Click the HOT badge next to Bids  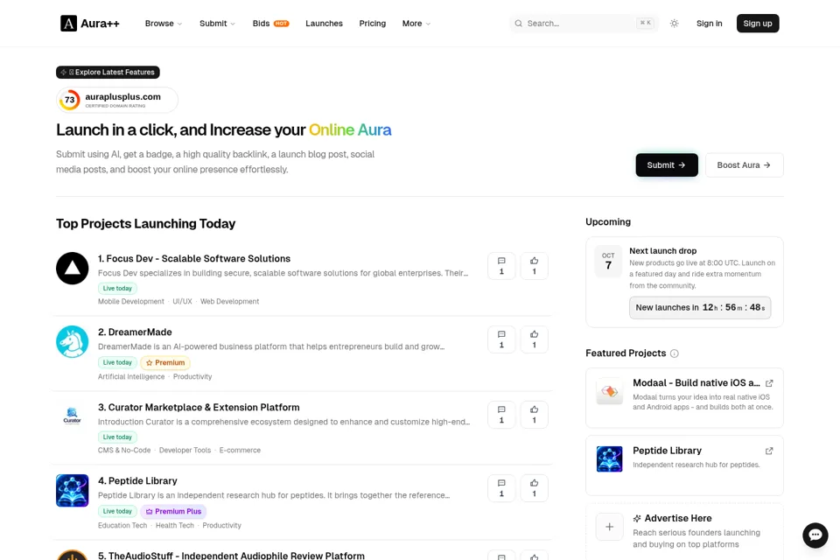281,24
